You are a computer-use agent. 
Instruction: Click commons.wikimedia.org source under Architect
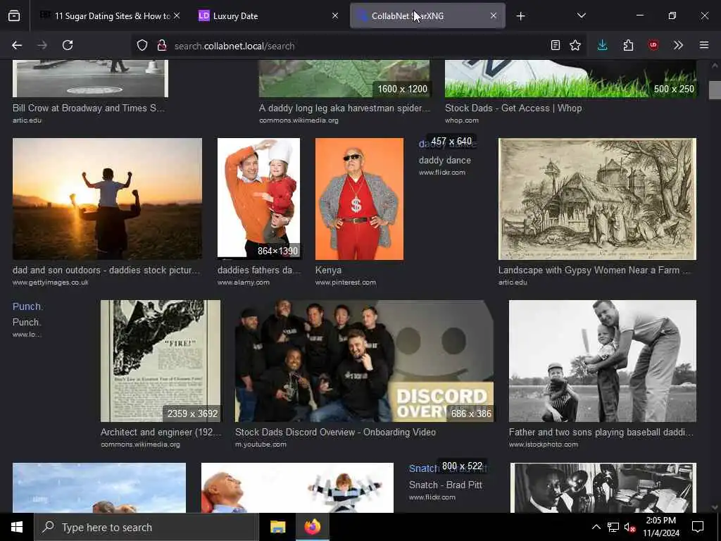(140, 444)
